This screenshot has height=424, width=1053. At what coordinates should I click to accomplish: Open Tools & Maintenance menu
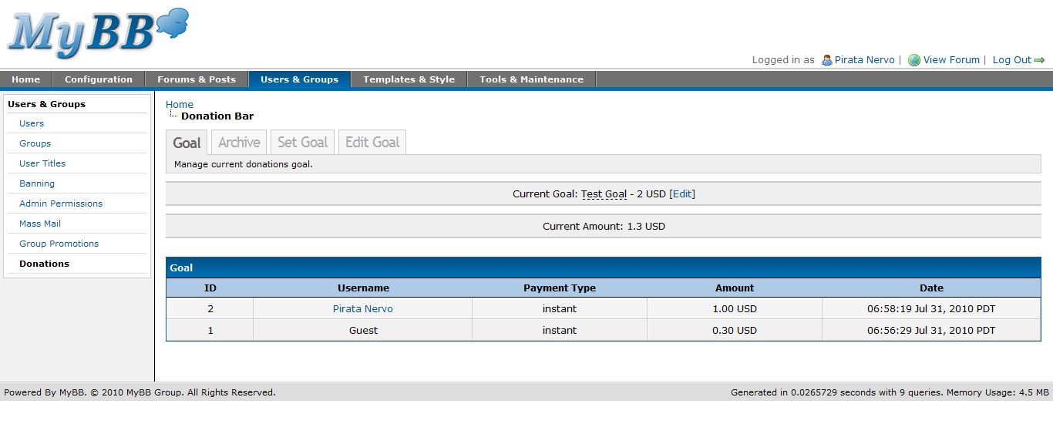click(x=531, y=79)
